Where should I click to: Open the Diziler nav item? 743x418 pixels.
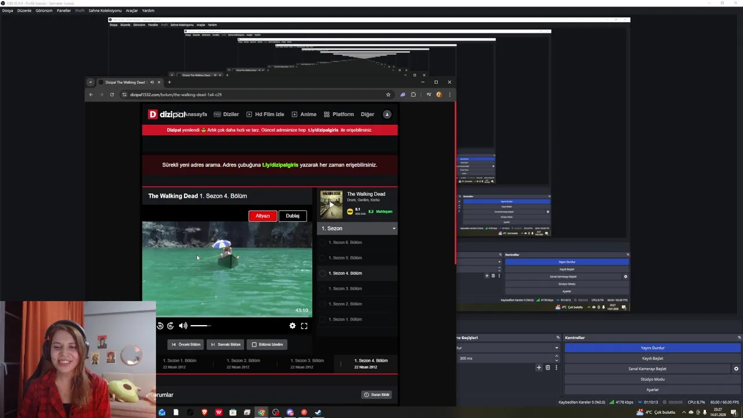click(226, 114)
